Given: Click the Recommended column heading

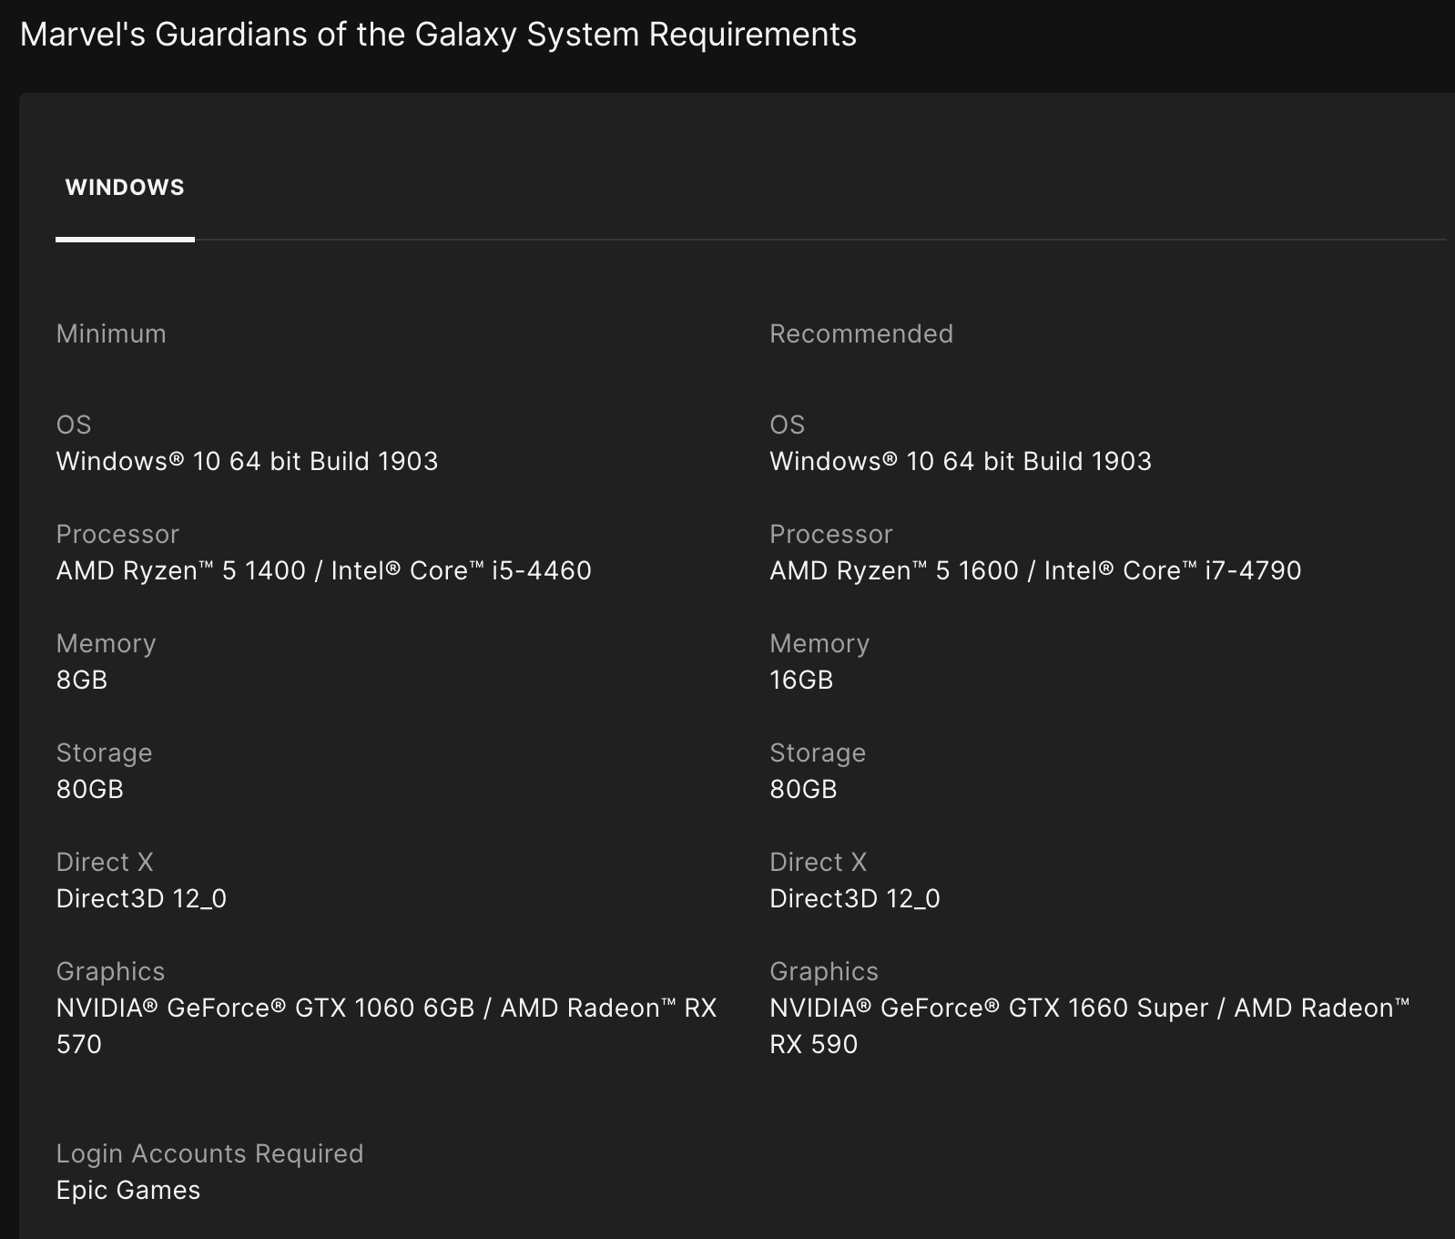Looking at the screenshot, I should click(860, 333).
